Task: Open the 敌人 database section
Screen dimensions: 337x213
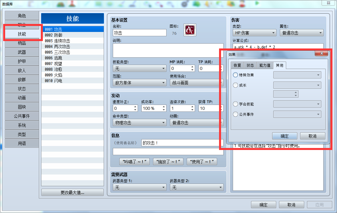Action: click(x=22, y=70)
